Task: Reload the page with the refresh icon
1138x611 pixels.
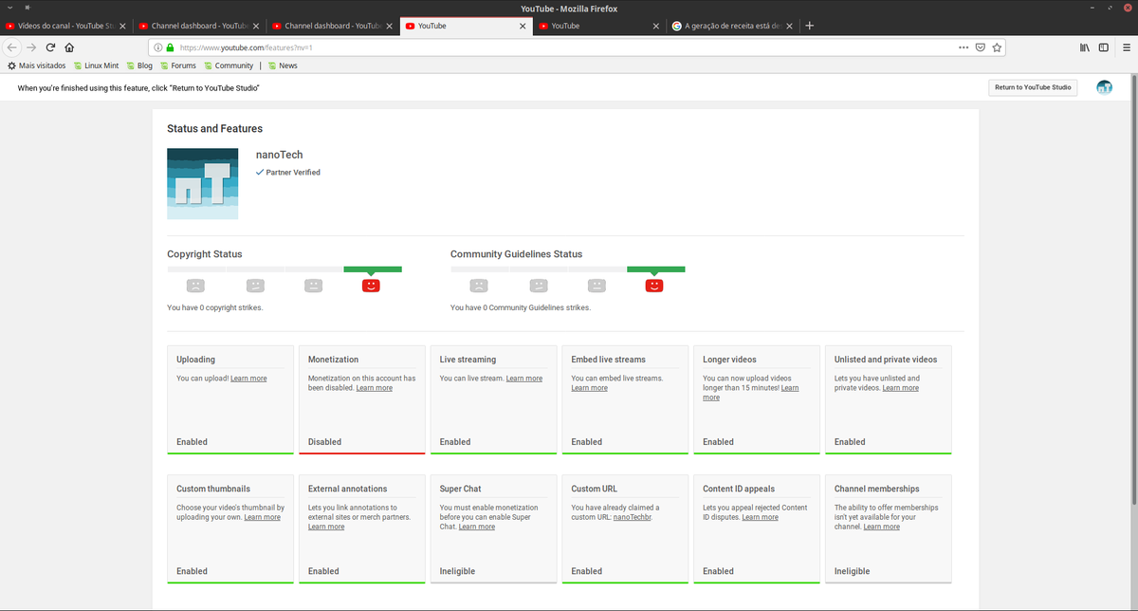Action: (50, 46)
